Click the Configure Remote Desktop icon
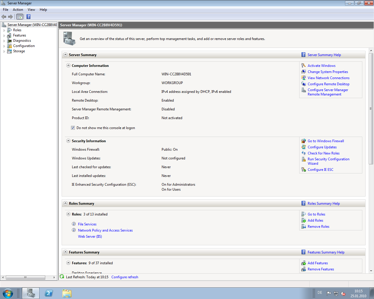374x299 pixels. (304, 84)
